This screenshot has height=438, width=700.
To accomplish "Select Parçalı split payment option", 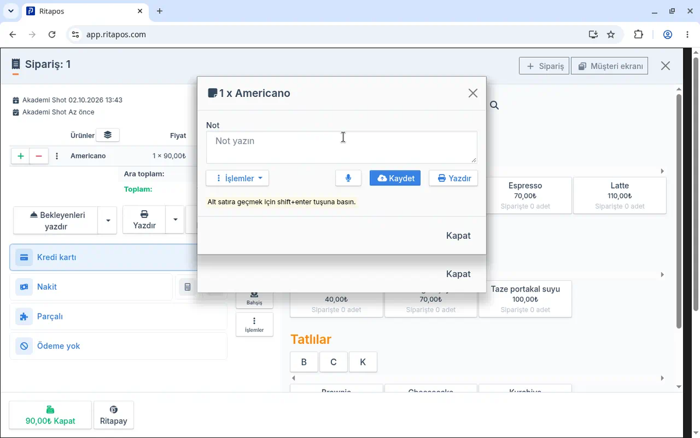I will point(118,317).
